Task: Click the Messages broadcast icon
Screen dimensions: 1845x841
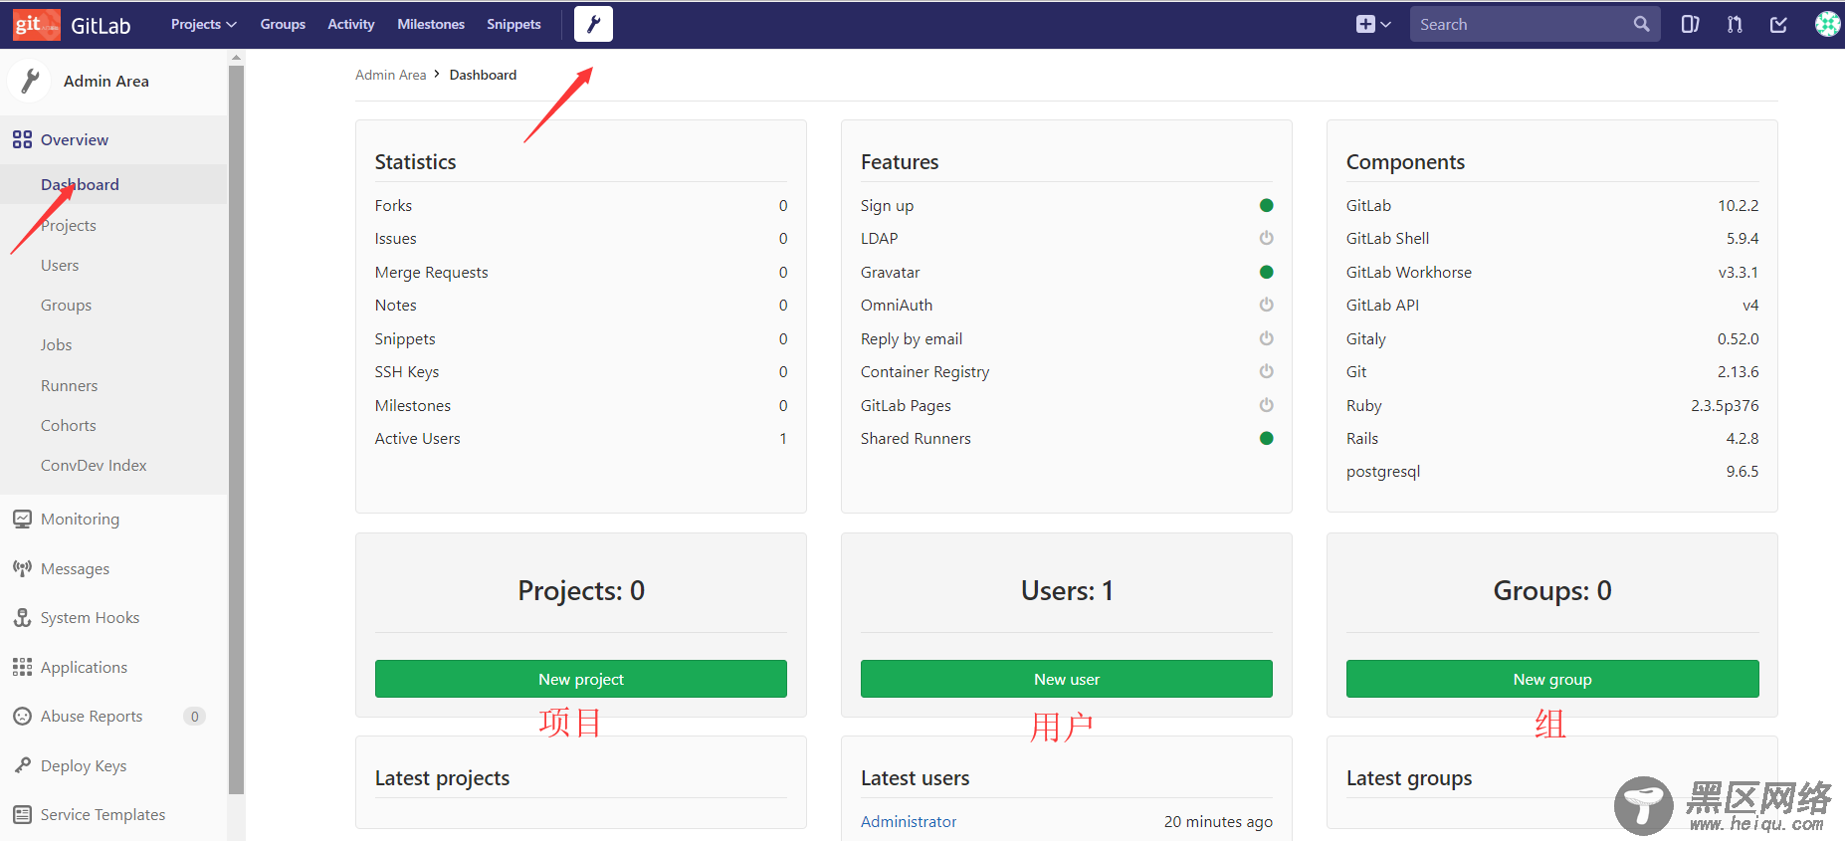Action: 22,568
